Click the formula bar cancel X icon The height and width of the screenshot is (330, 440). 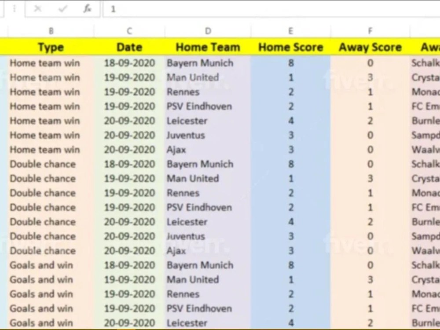pyautogui.click(x=37, y=9)
